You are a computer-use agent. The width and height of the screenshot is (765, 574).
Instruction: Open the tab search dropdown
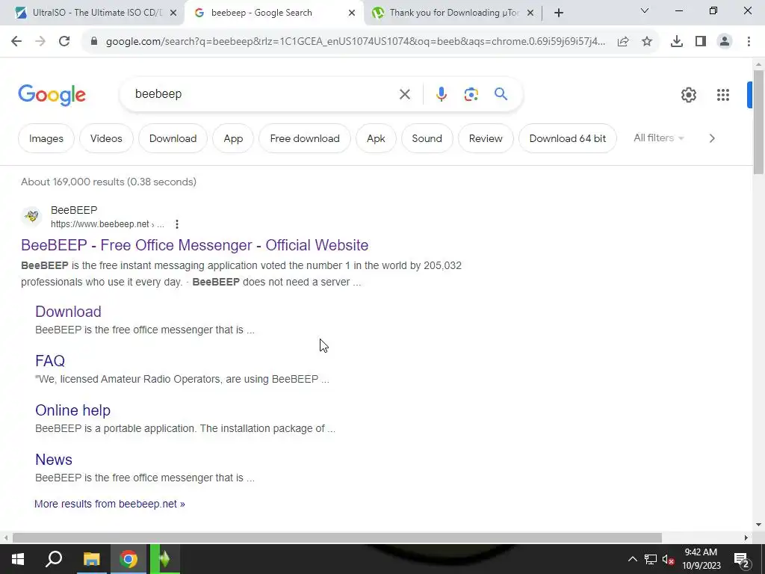point(645,10)
